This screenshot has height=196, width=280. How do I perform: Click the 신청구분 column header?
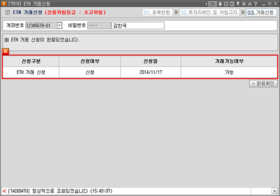(31, 61)
